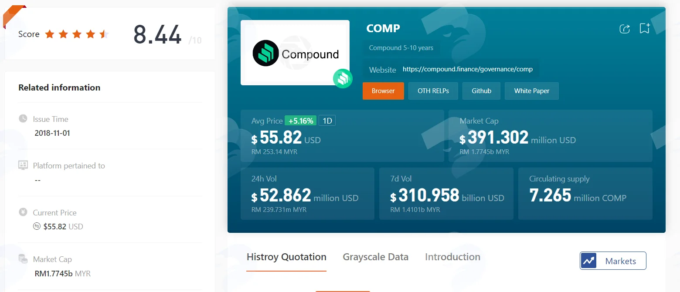Switch to the Grayscale Data tab

point(376,257)
